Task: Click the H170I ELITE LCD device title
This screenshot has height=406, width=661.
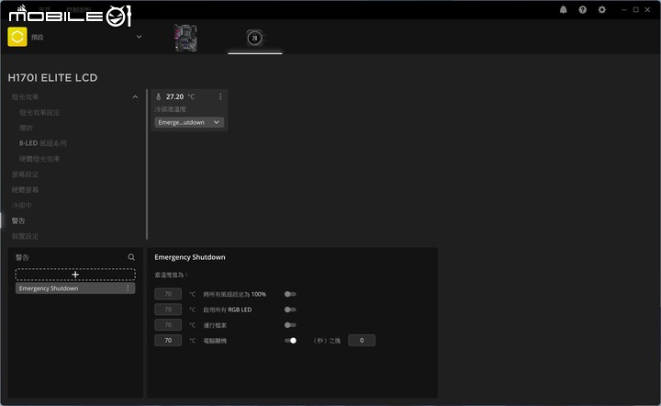Action: point(52,77)
